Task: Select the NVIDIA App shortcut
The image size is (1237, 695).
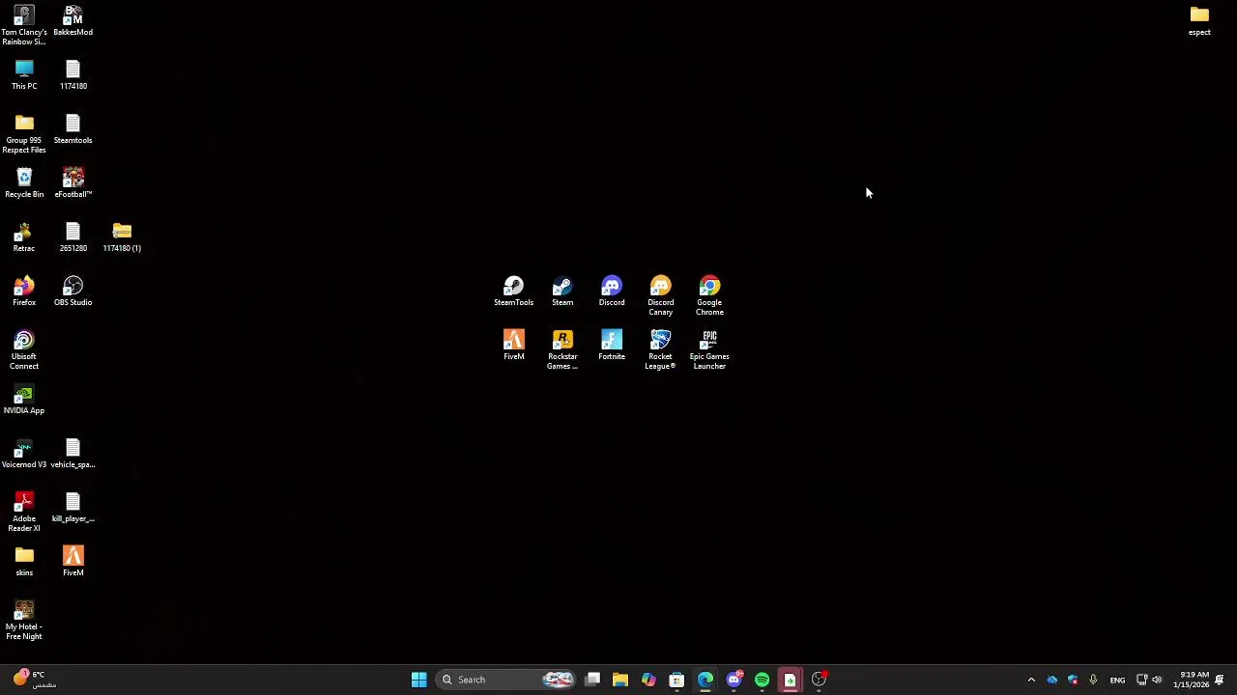Action: [x=24, y=400]
